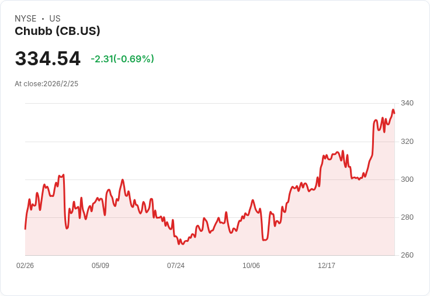430x296 pixels.
Task: Click the 05/09 date axis label
Action: pos(100,266)
